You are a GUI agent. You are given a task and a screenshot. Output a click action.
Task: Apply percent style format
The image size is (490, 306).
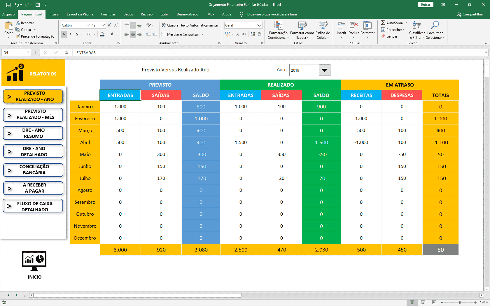(x=238, y=34)
